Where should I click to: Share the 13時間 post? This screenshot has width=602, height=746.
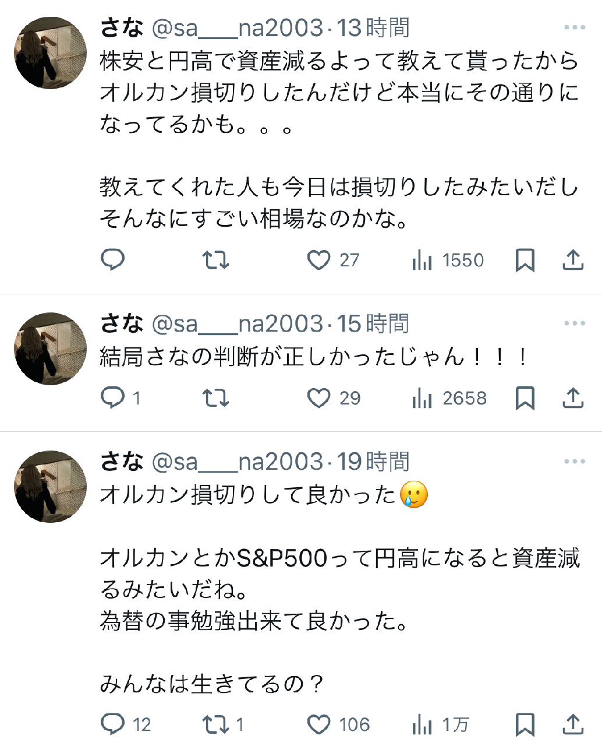573,260
